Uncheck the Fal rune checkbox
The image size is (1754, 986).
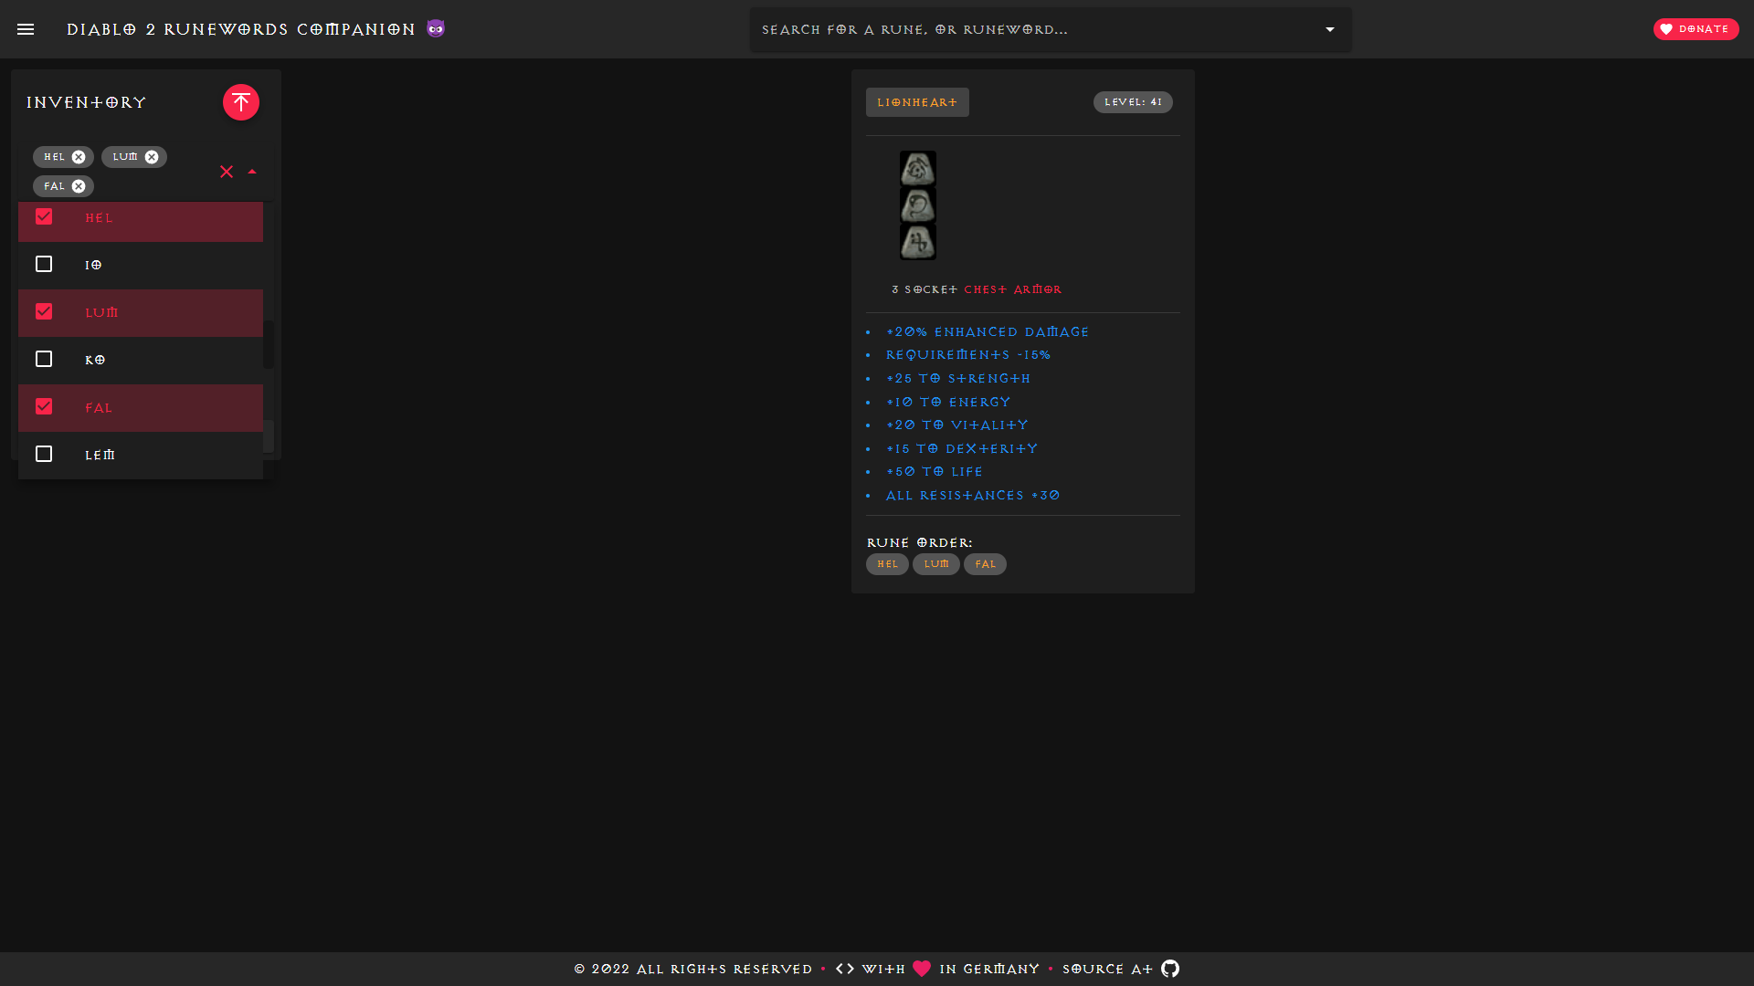(44, 406)
